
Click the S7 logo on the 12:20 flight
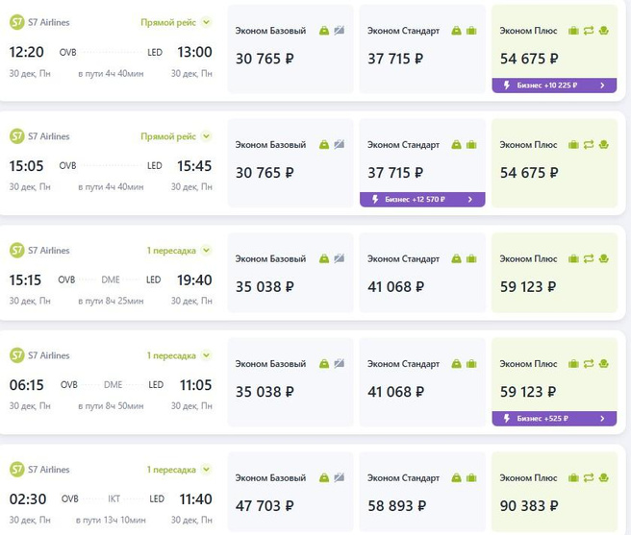(16, 22)
